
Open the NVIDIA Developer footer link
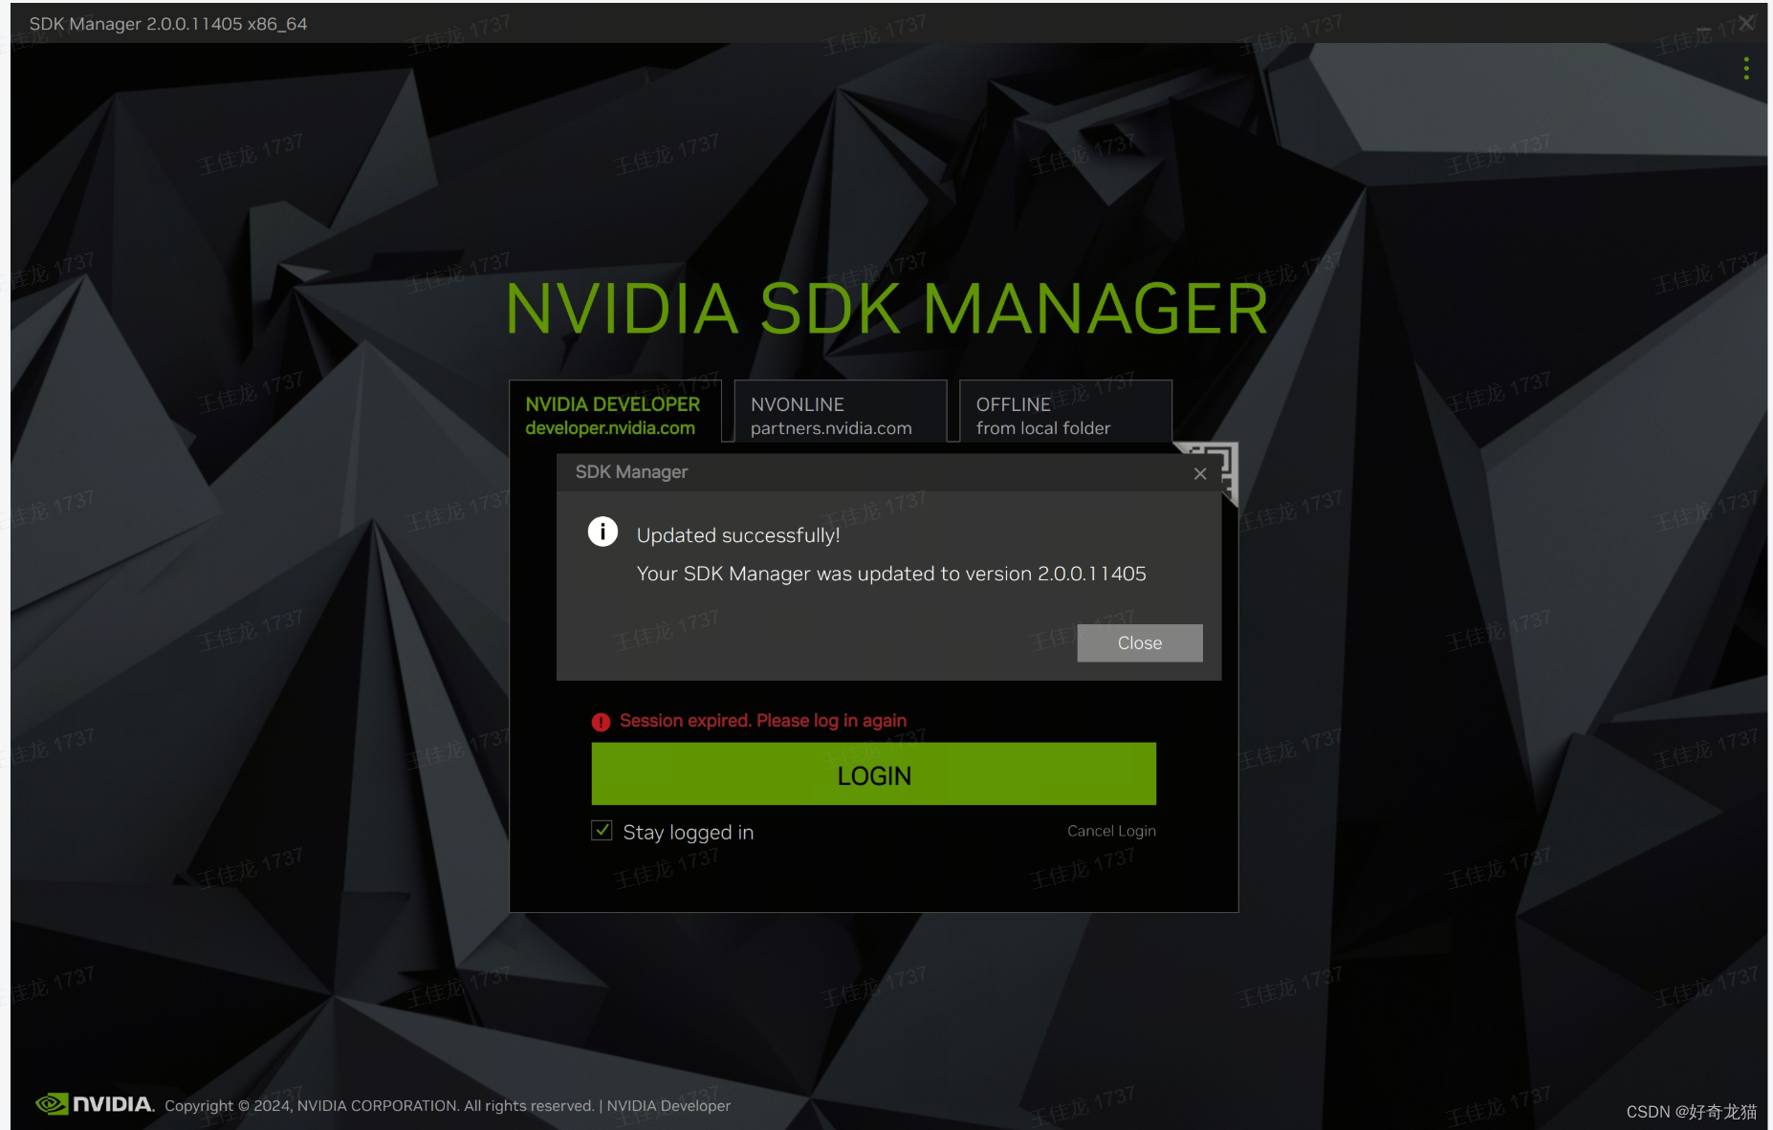668,1106
